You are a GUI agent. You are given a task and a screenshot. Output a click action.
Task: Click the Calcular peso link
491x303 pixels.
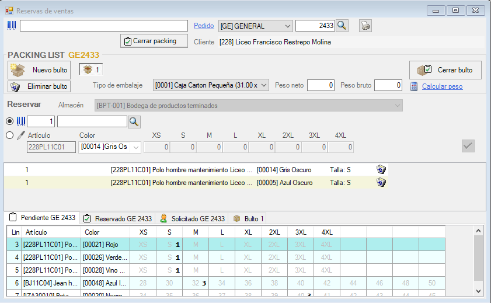pos(442,86)
